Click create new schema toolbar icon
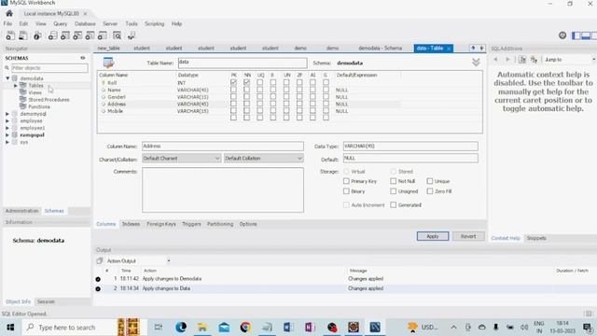The height and width of the screenshot is (336, 597). pos(52,35)
